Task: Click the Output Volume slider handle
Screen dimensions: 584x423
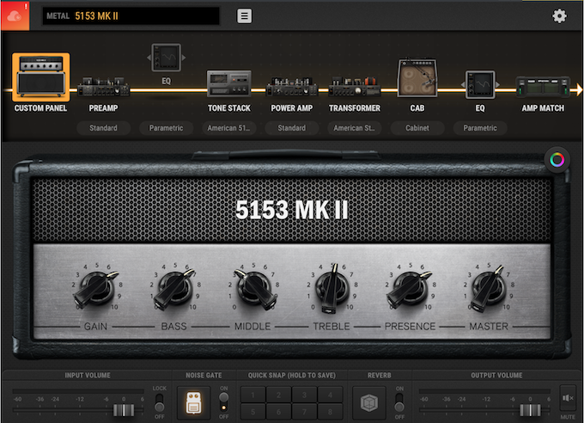Action: click(531, 410)
